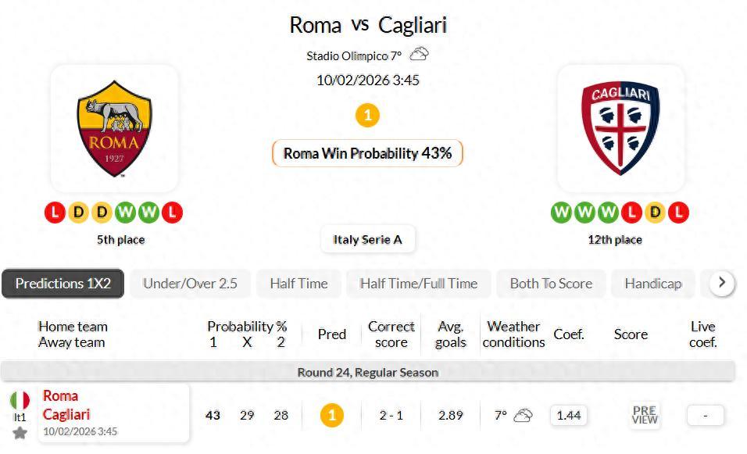The width and height of the screenshot is (747, 454).
Task: Expand more tabs with the right chevron
Action: point(721,283)
